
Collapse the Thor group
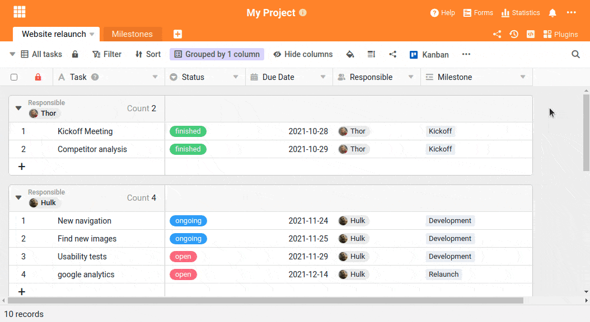pos(18,108)
